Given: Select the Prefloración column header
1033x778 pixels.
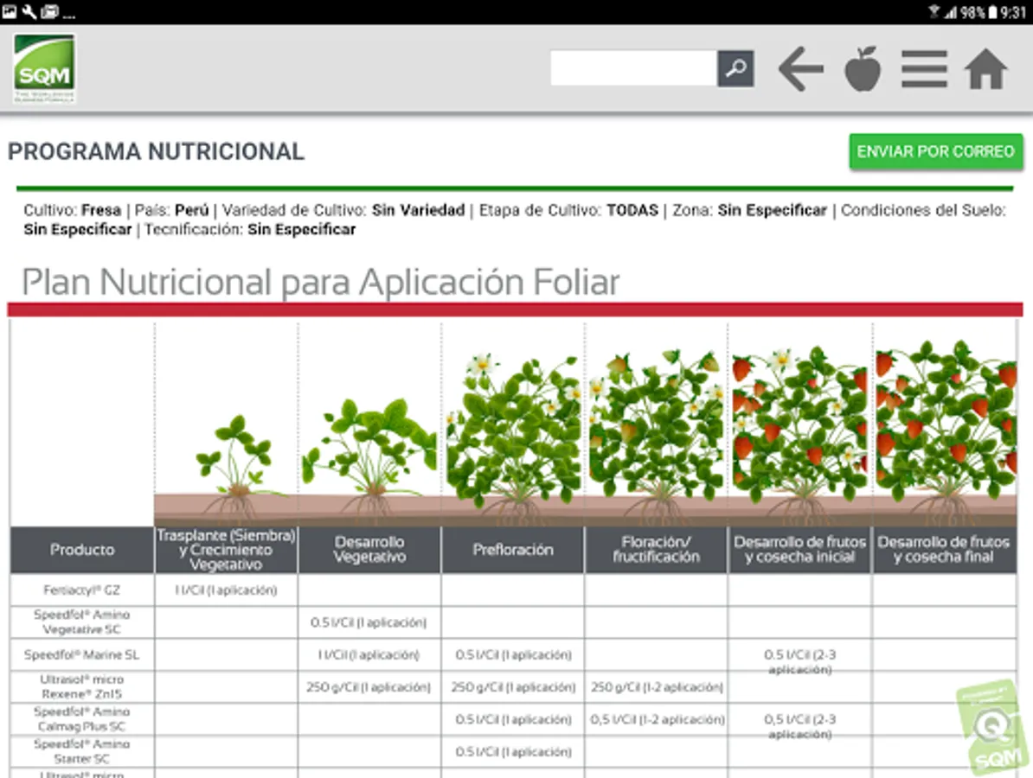Looking at the screenshot, I should click(x=512, y=550).
